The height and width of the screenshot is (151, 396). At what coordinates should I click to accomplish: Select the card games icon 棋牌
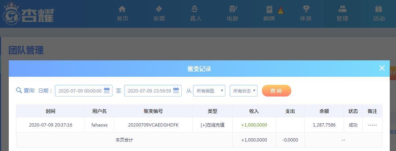pos(269,10)
